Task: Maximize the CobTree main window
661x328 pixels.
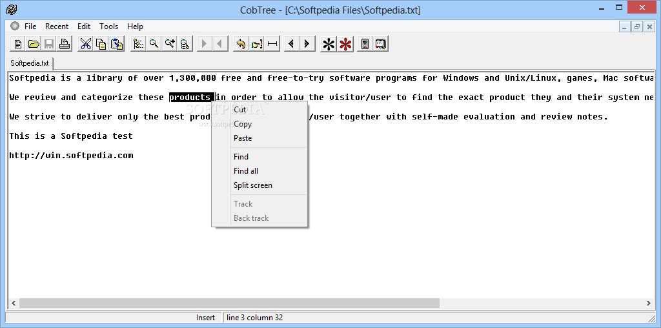Action: tap(619, 8)
